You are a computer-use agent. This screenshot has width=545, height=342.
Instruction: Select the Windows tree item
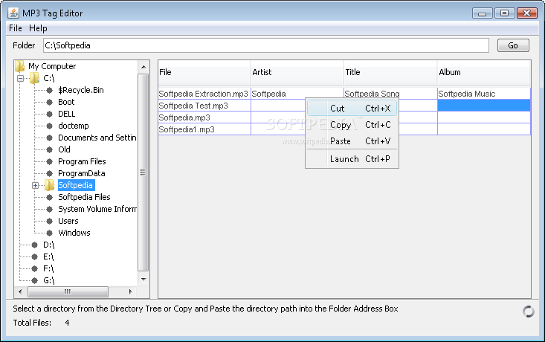click(x=74, y=233)
